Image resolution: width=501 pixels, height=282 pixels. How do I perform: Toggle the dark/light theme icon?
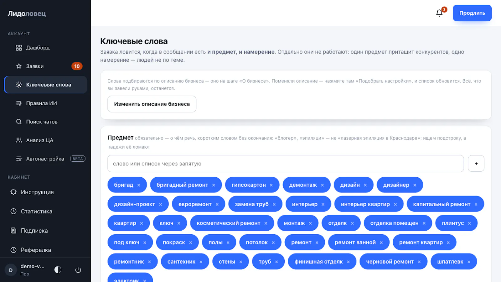pyautogui.click(x=58, y=270)
